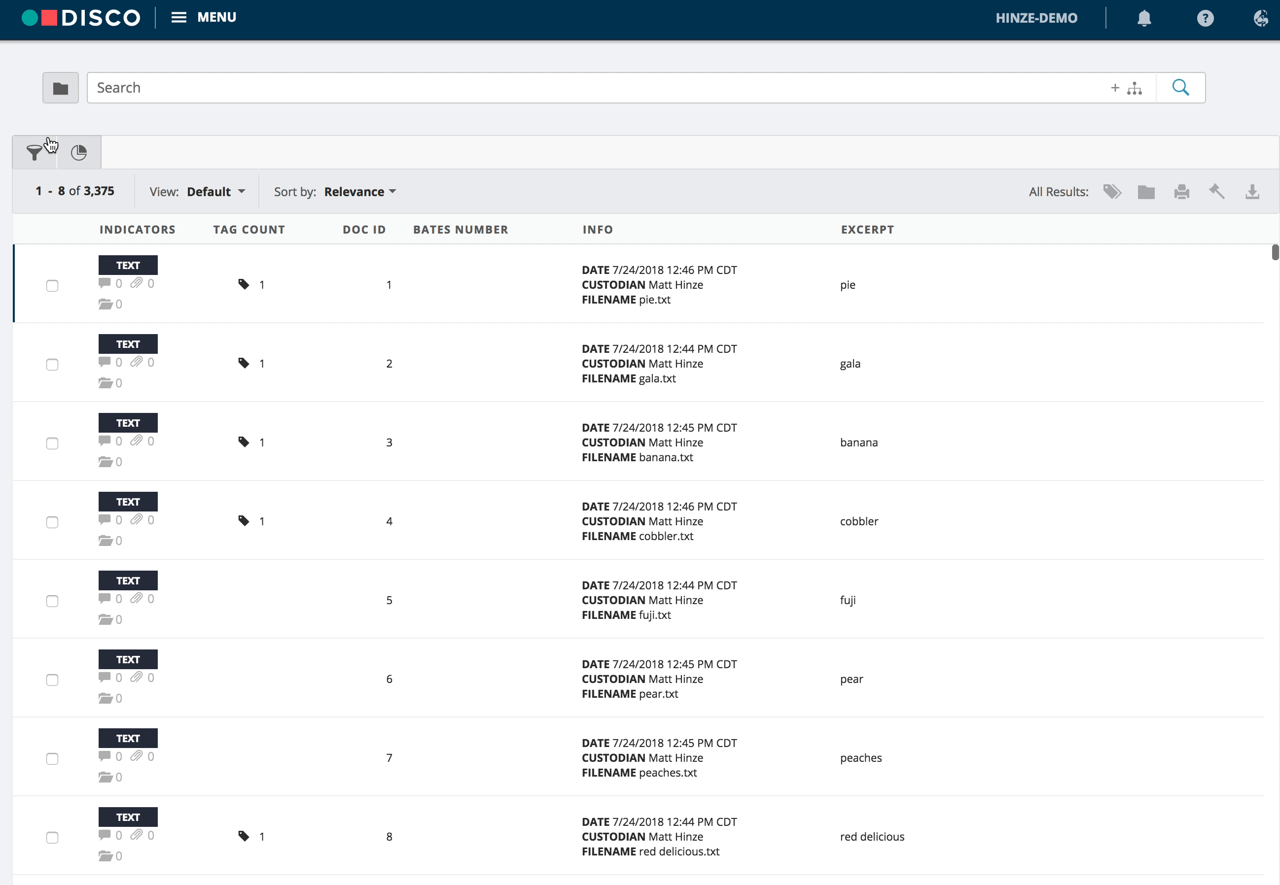Click the HINZE-DEMO database name
The width and height of the screenshot is (1280, 885).
1036,18
